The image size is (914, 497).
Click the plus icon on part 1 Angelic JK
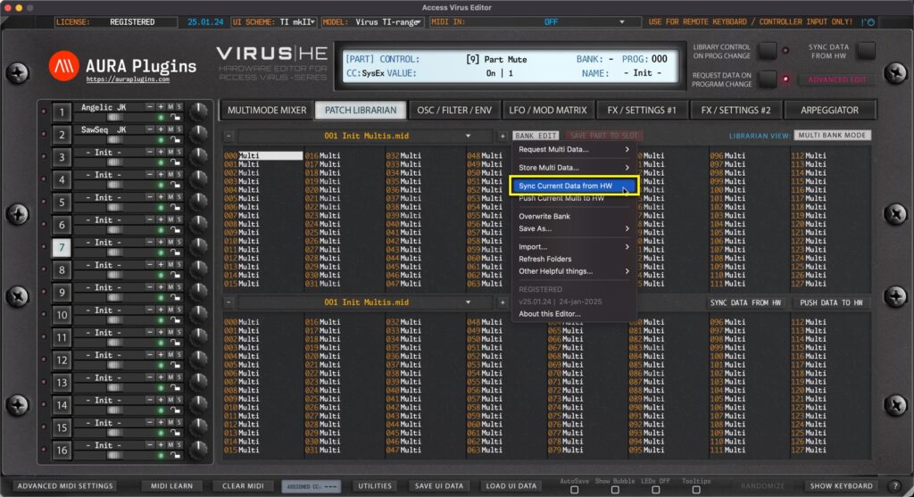tap(161, 107)
